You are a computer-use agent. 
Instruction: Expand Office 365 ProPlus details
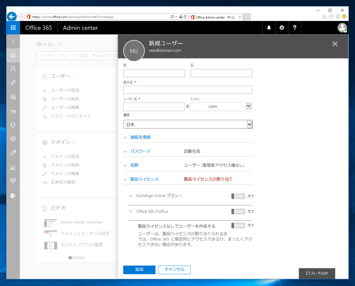pyautogui.click(x=131, y=211)
